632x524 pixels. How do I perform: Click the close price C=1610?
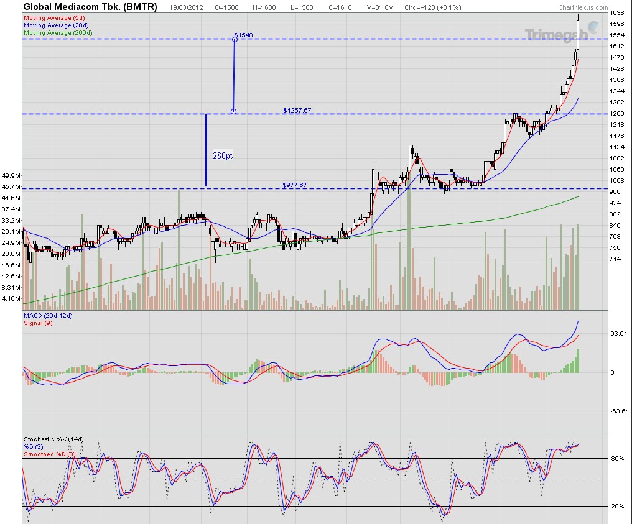pos(340,7)
